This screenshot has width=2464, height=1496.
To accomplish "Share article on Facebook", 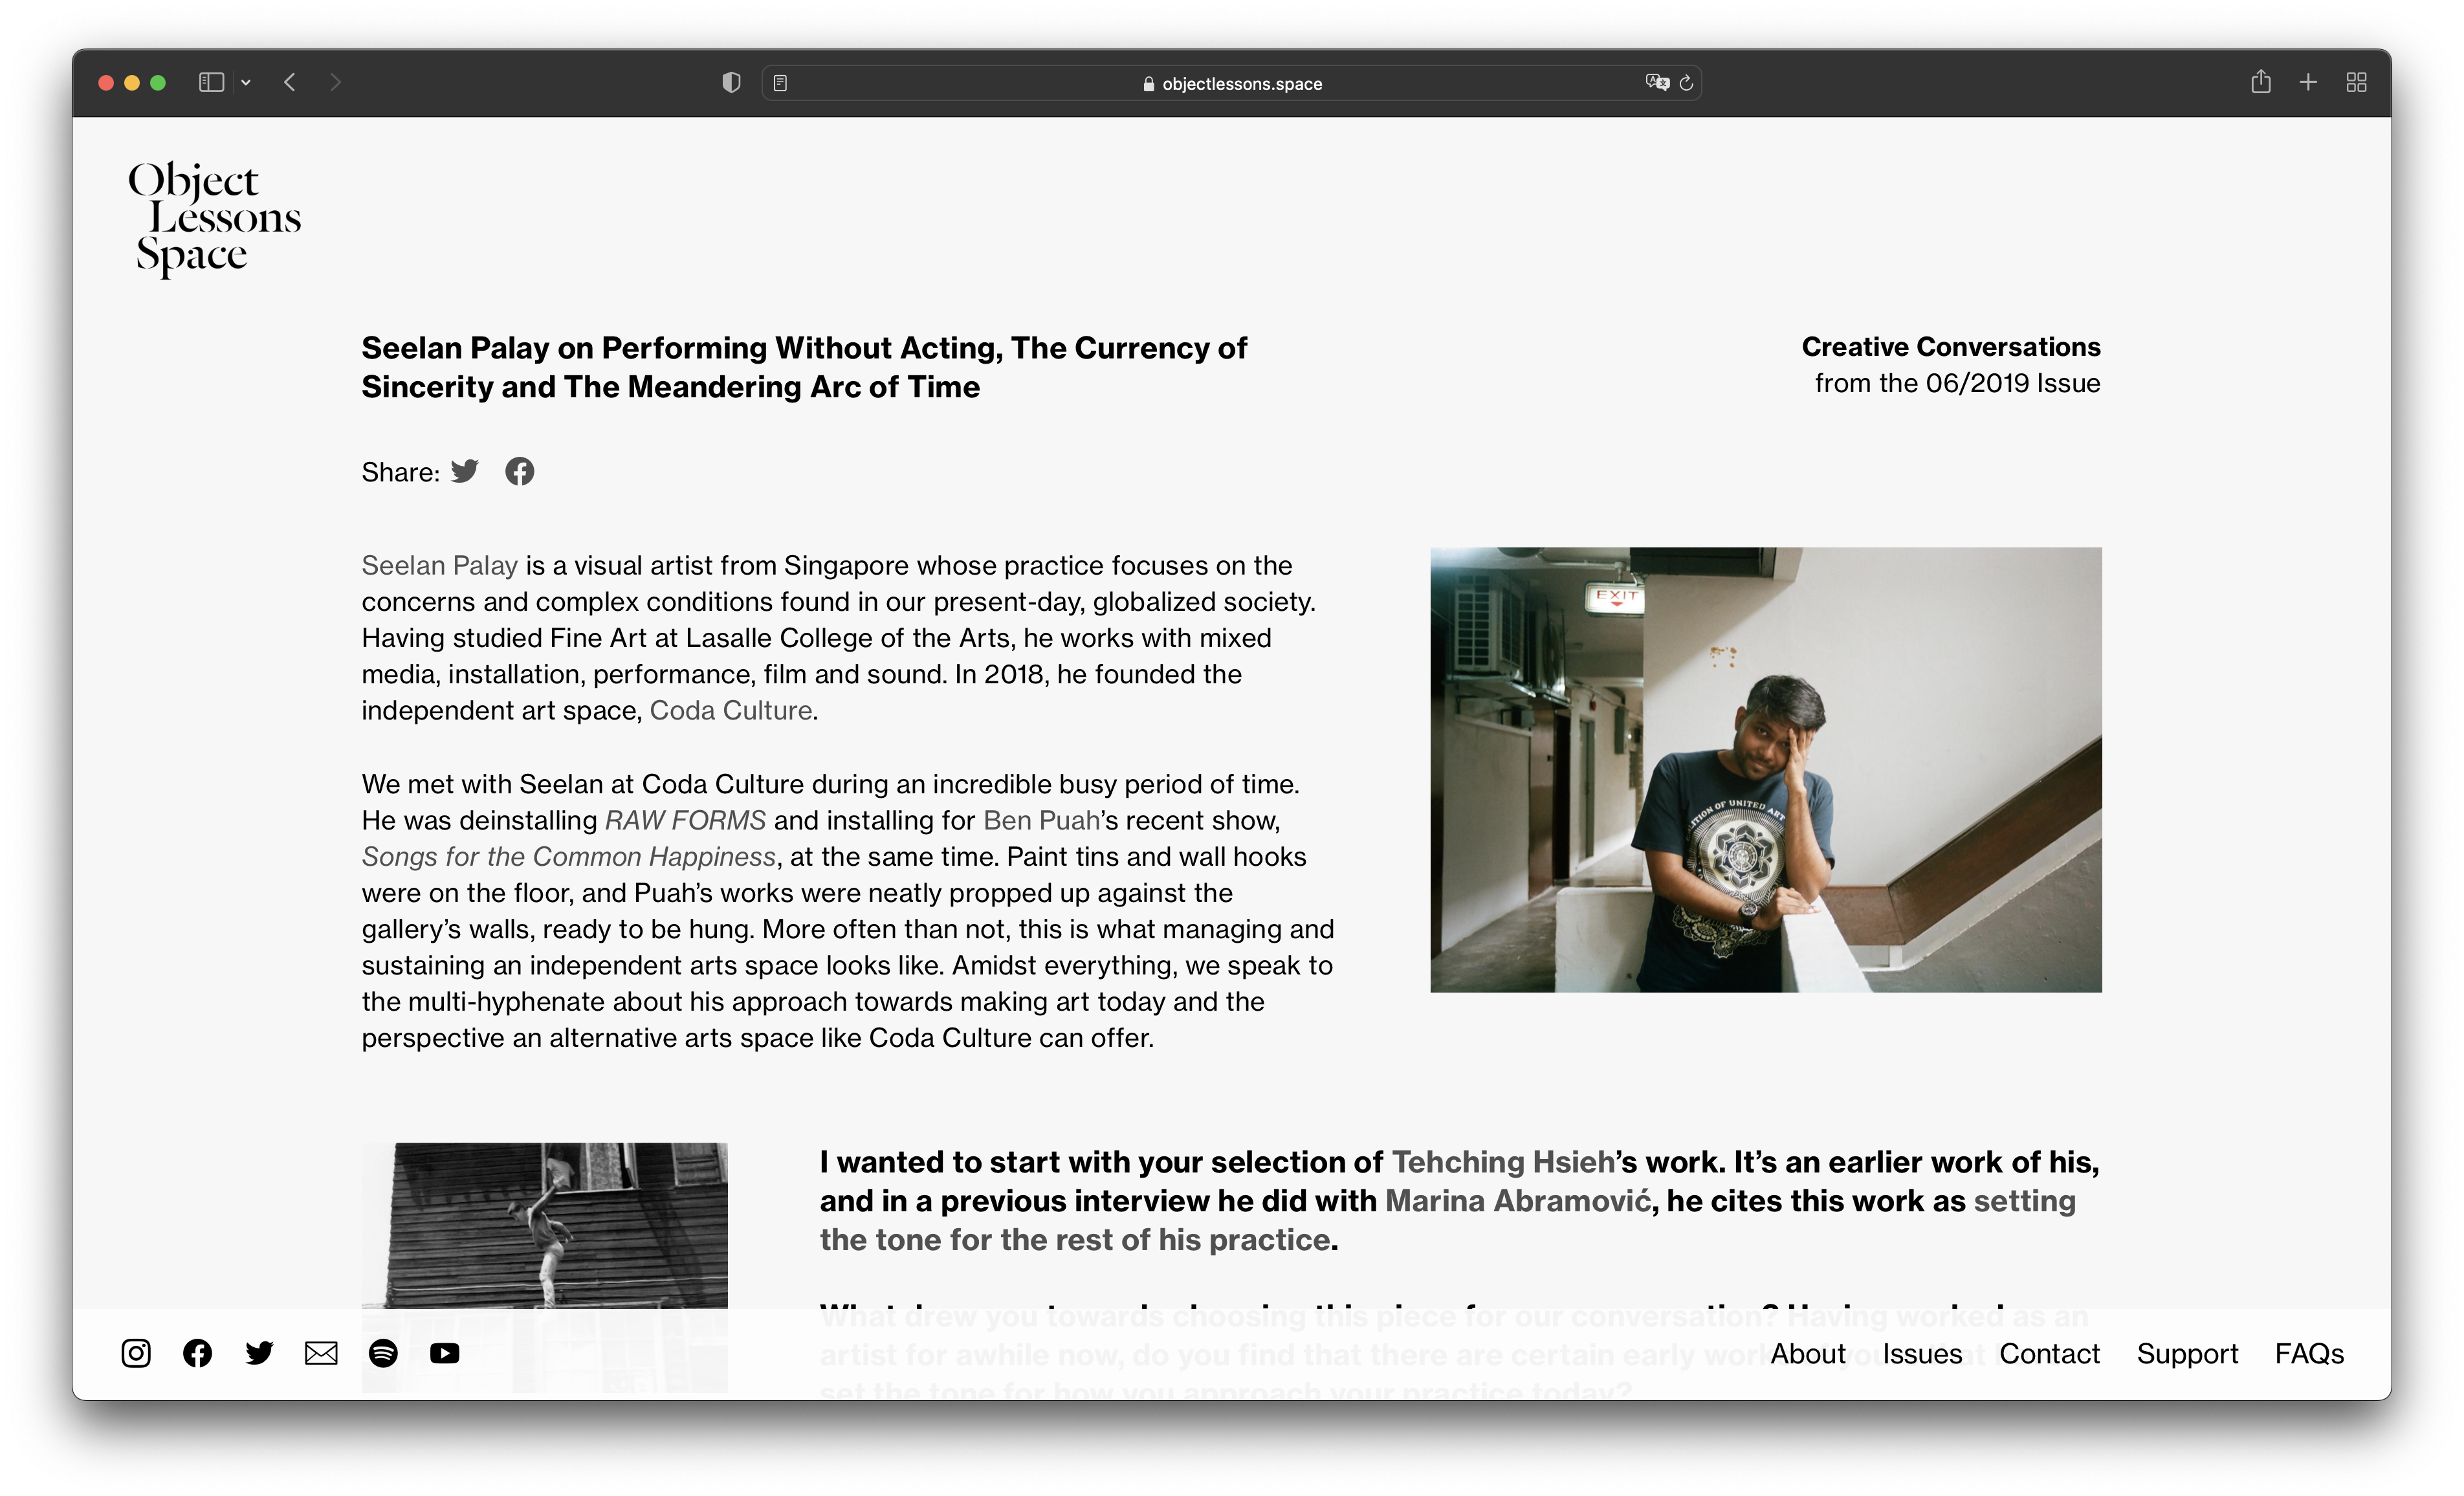I will coord(519,471).
